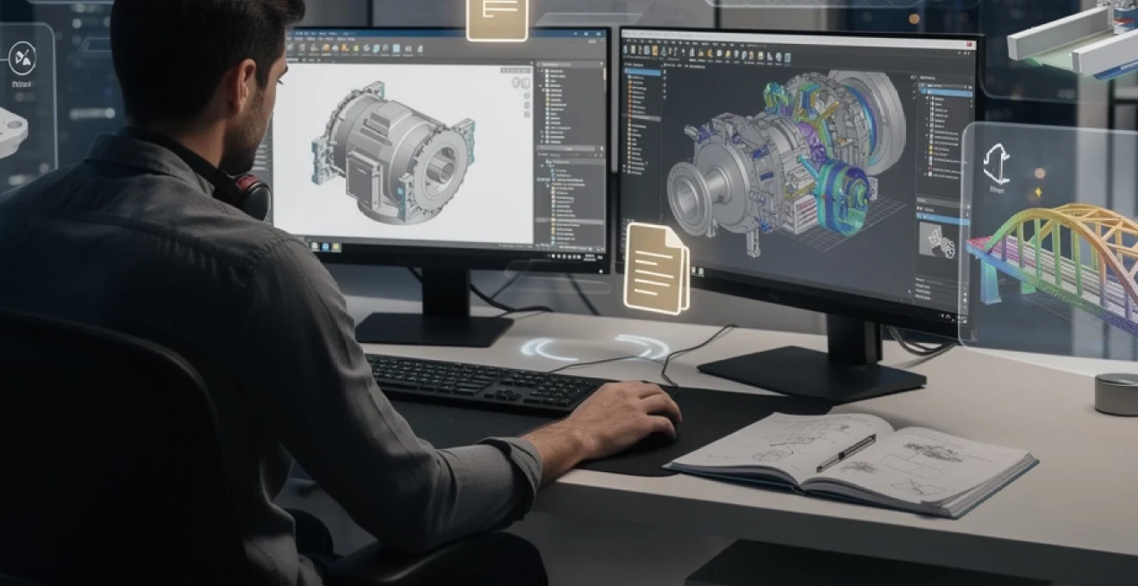Click the part thumbnail preview on right monitor
The width and height of the screenshot is (1138, 586).
pos(936,240)
